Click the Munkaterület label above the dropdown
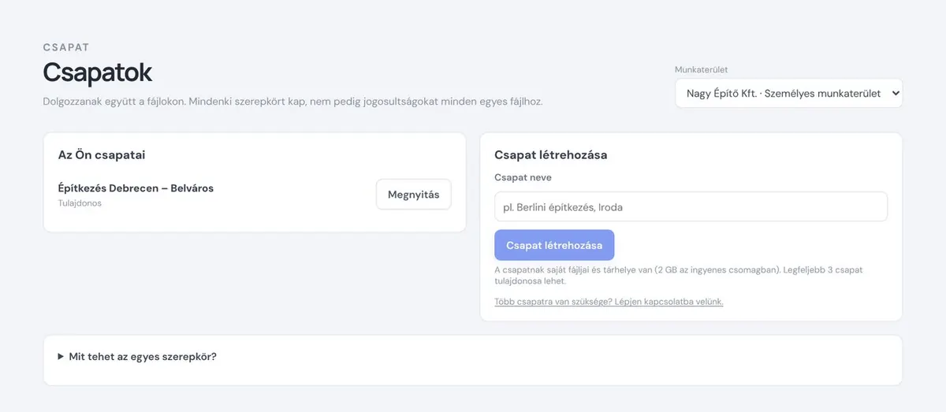 point(702,69)
